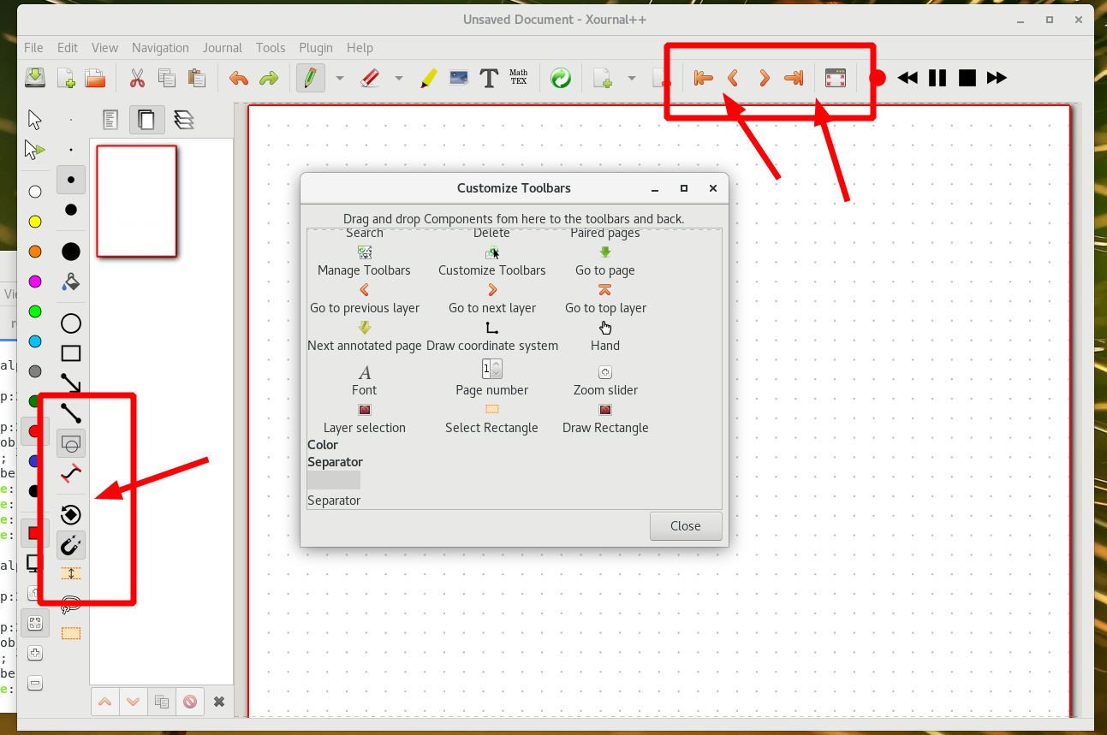This screenshot has width=1107, height=735.
Task: Open the Edit menu
Action: point(68,48)
